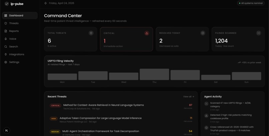Click the shield icon on Total Threats card
The image size is (269, 136).
click(x=91, y=33)
